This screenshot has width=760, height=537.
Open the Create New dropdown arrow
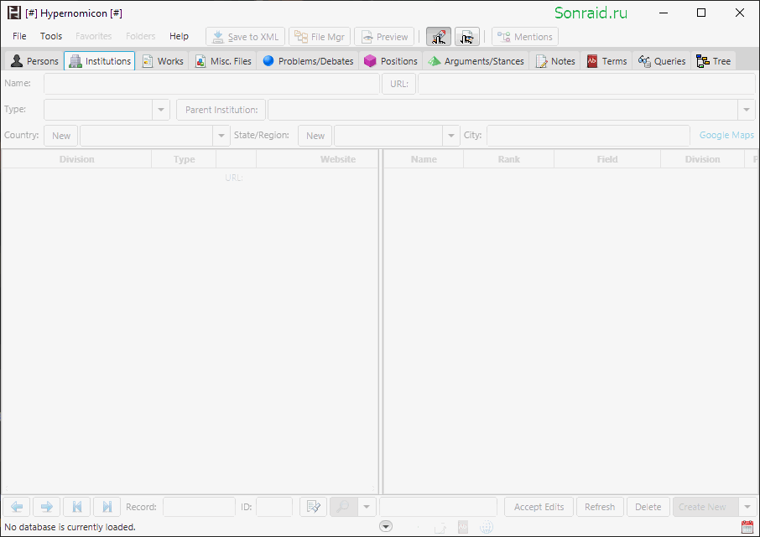click(747, 507)
